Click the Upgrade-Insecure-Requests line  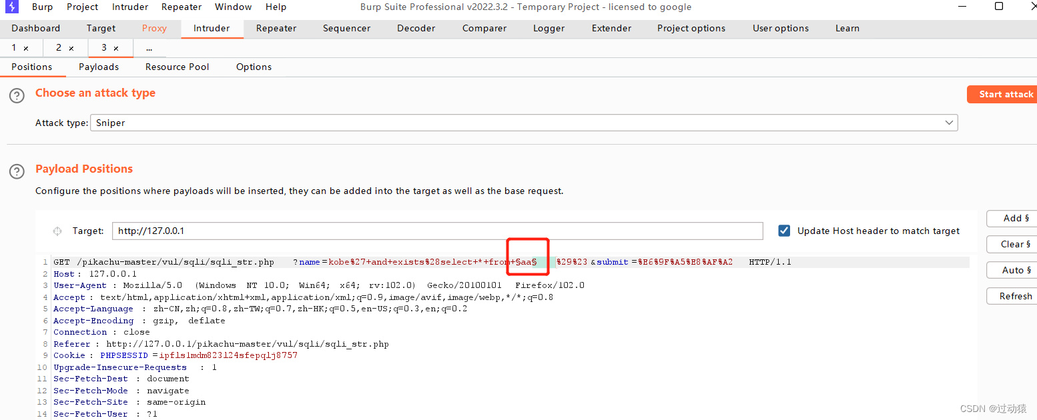click(135, 367)
